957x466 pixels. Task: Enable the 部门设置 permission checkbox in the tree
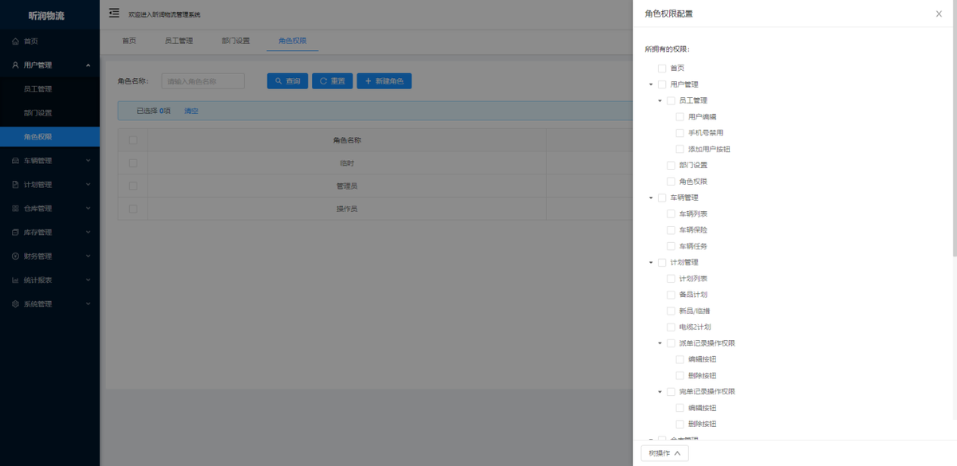click(x=671, y=166)
